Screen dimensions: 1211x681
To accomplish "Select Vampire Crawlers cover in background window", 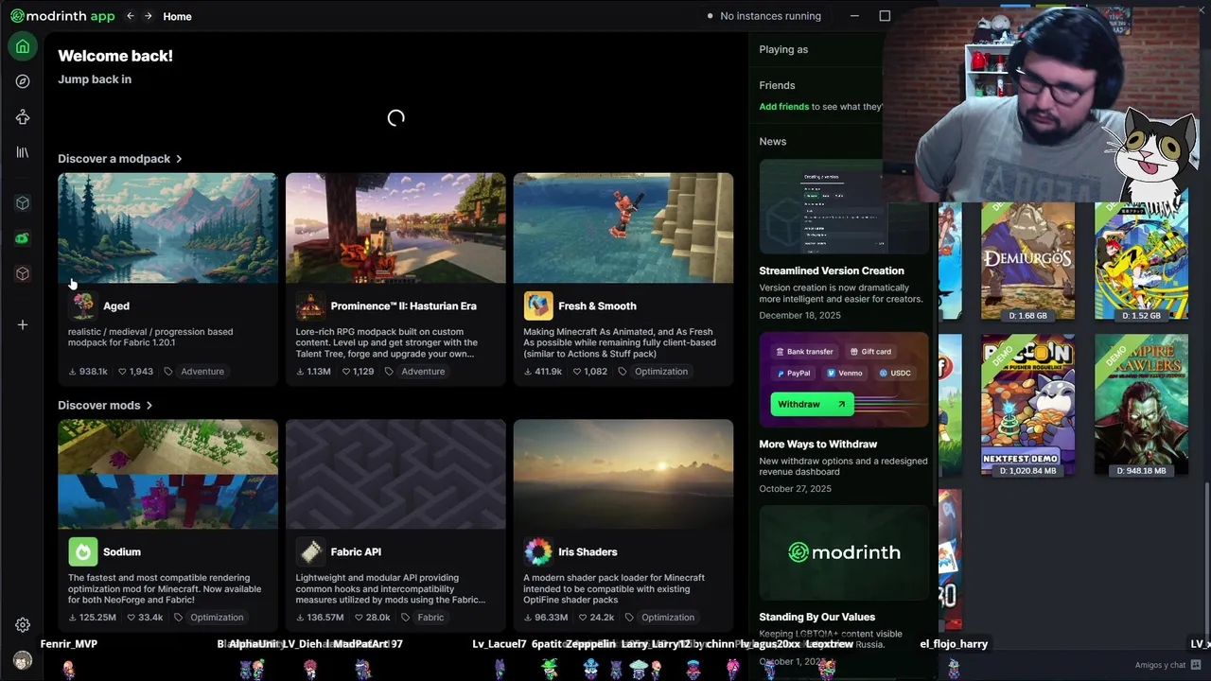I will click(1141, 405).
